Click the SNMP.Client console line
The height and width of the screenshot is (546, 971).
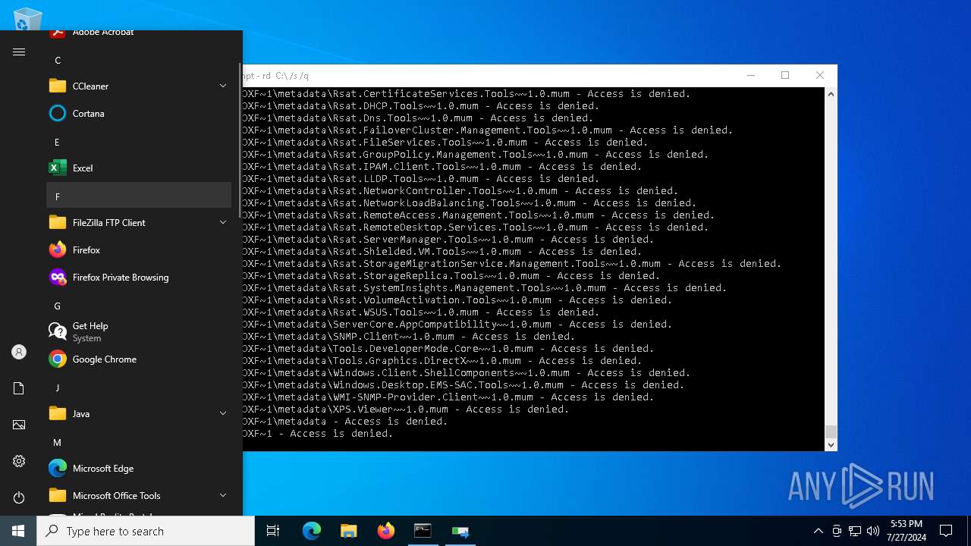409,337
